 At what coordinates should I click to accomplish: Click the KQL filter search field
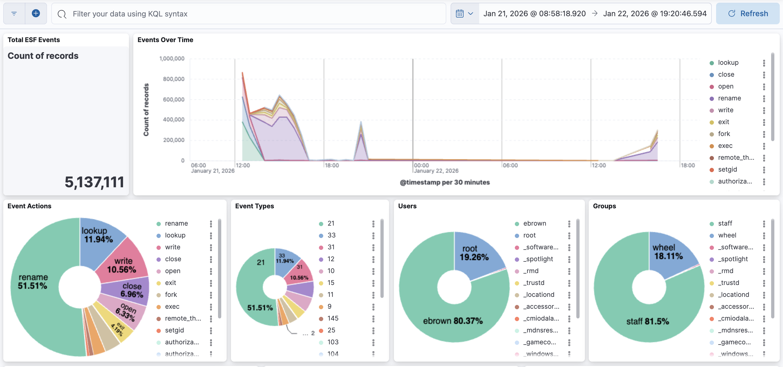tap(249, 14)
